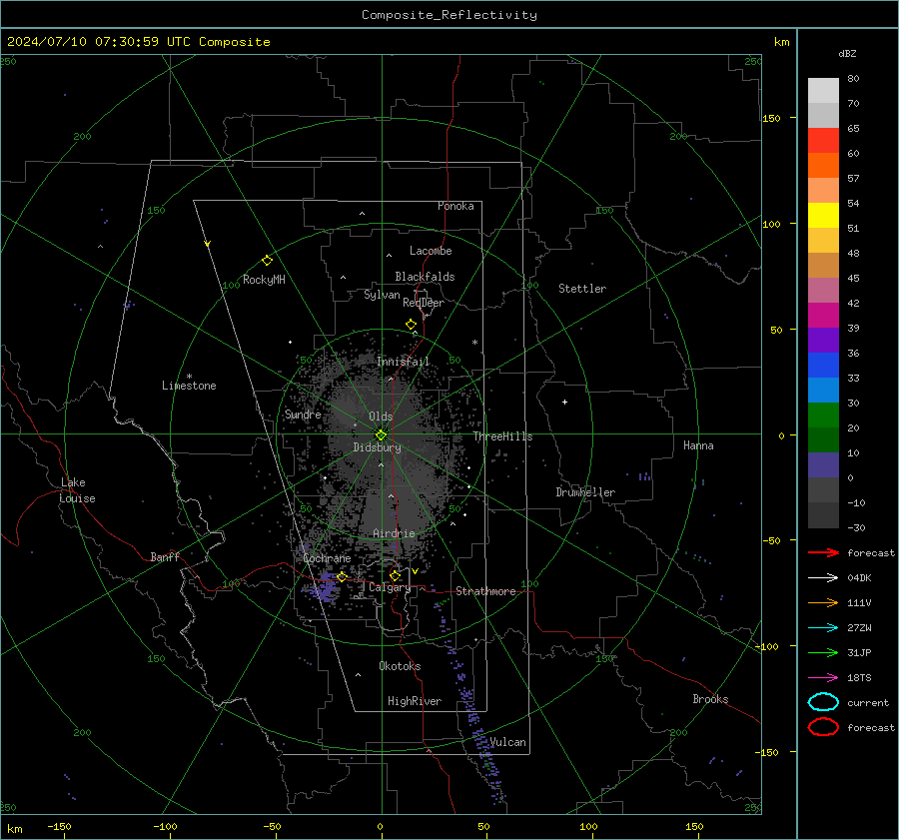Click the Sundre label
This screenshot has height=840, width=899.
click(x=303, y=415)
